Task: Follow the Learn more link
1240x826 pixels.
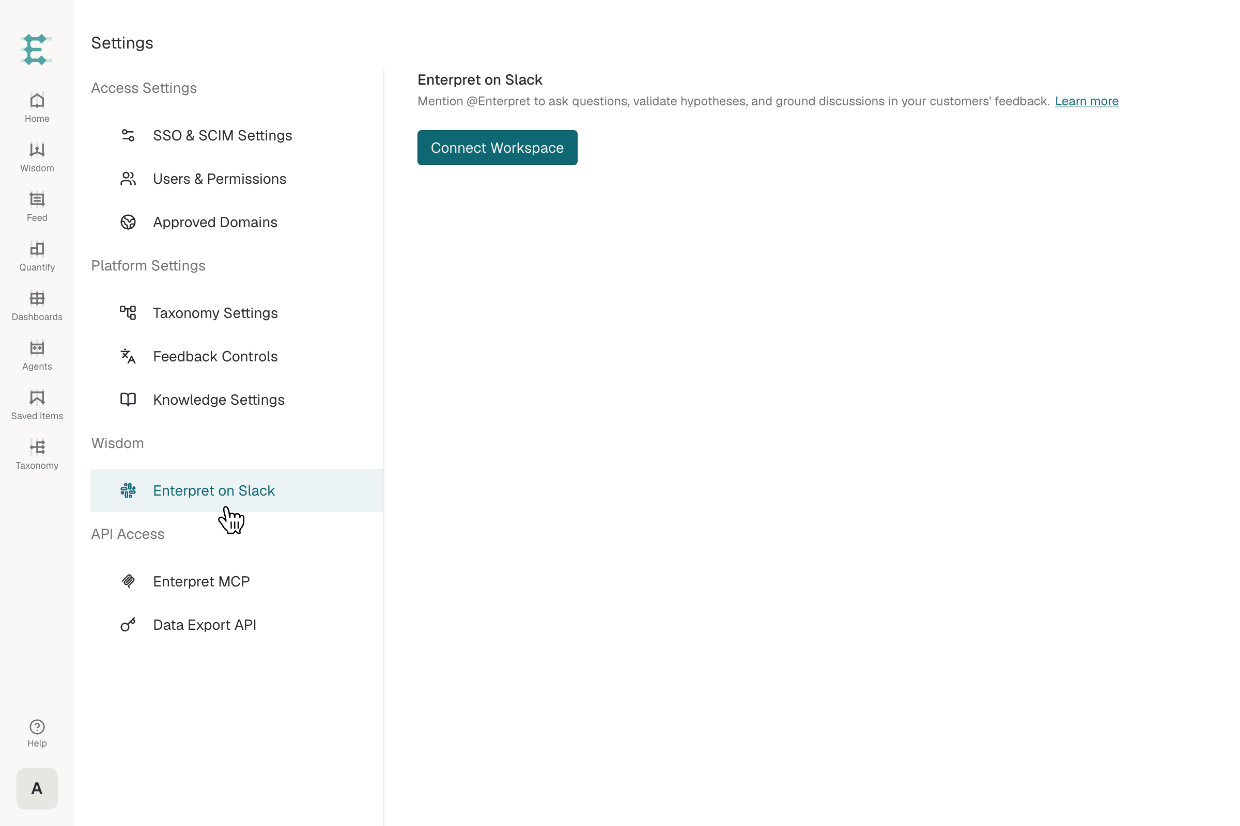Action: 1087,101
